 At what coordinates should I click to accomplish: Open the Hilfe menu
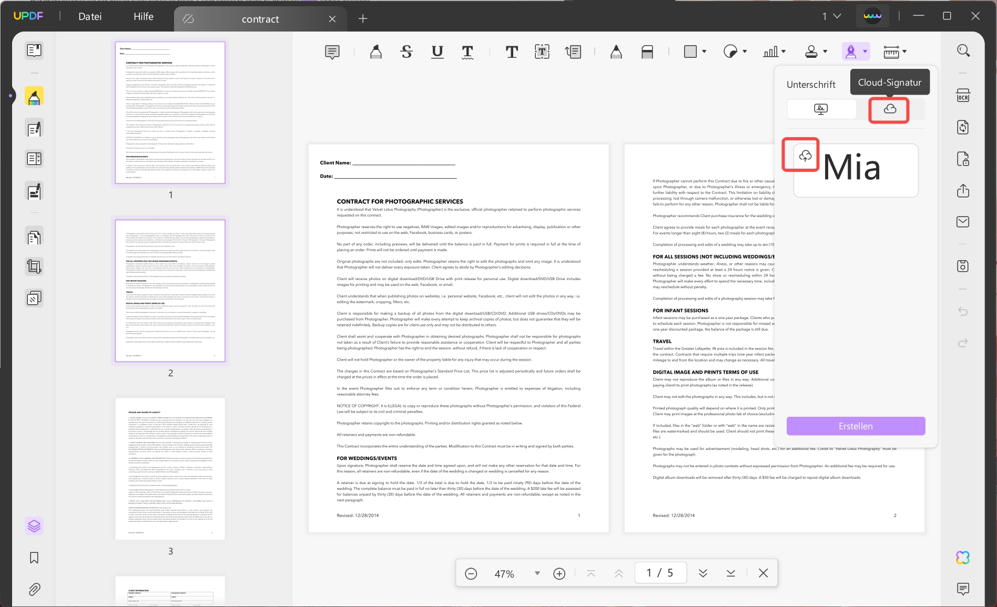pyautogui.click(x=144, y=16)
